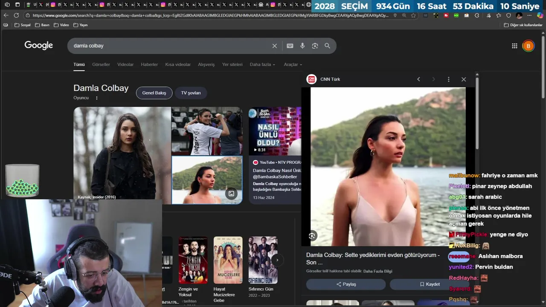Open the browser shield security icon

tap(508, 15)
